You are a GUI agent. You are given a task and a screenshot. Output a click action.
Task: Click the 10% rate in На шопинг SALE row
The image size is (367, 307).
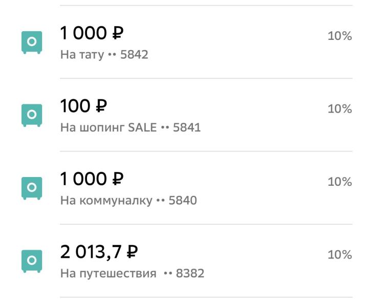(339, 109)
